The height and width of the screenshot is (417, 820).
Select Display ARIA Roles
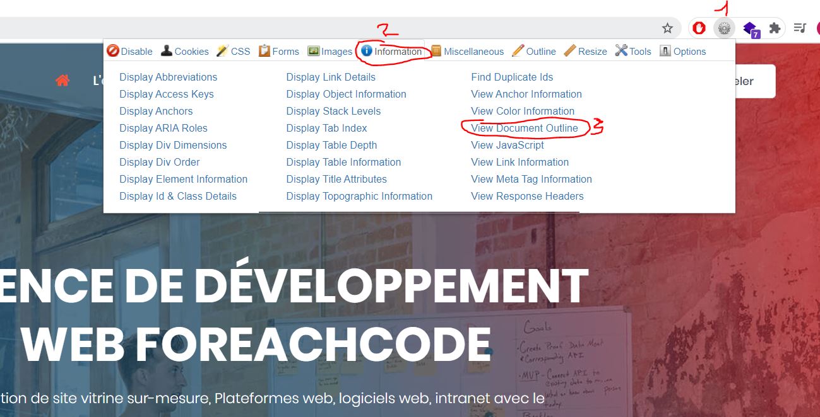coord(163,128)
